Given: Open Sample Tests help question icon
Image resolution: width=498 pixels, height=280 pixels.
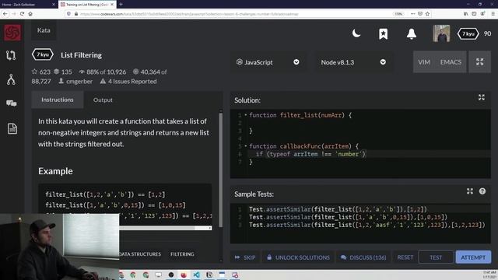Looking at the screenshot, I should point(482,191).
